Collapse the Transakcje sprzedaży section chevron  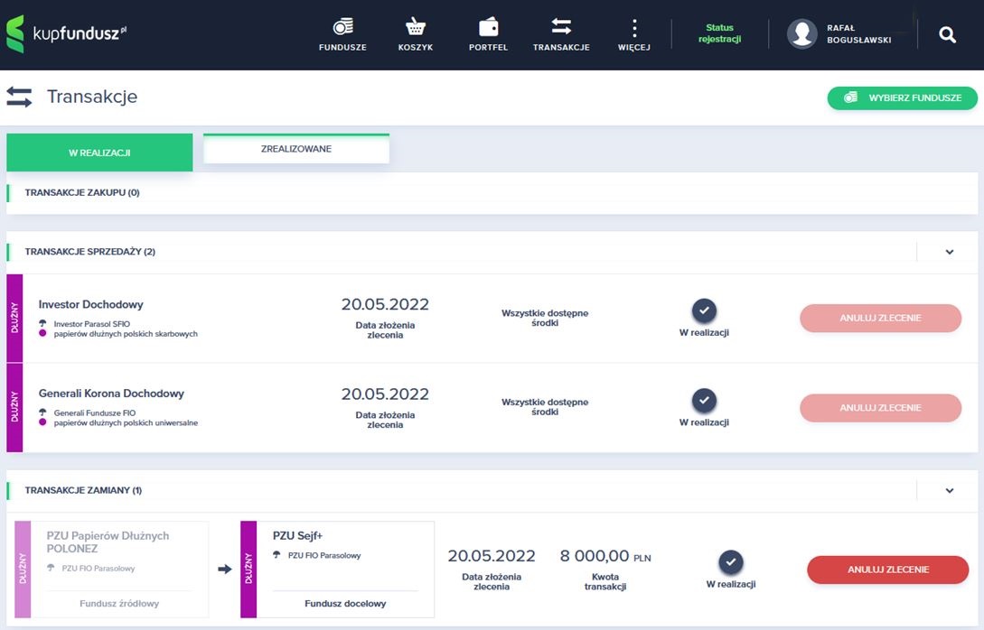[950, 252]
